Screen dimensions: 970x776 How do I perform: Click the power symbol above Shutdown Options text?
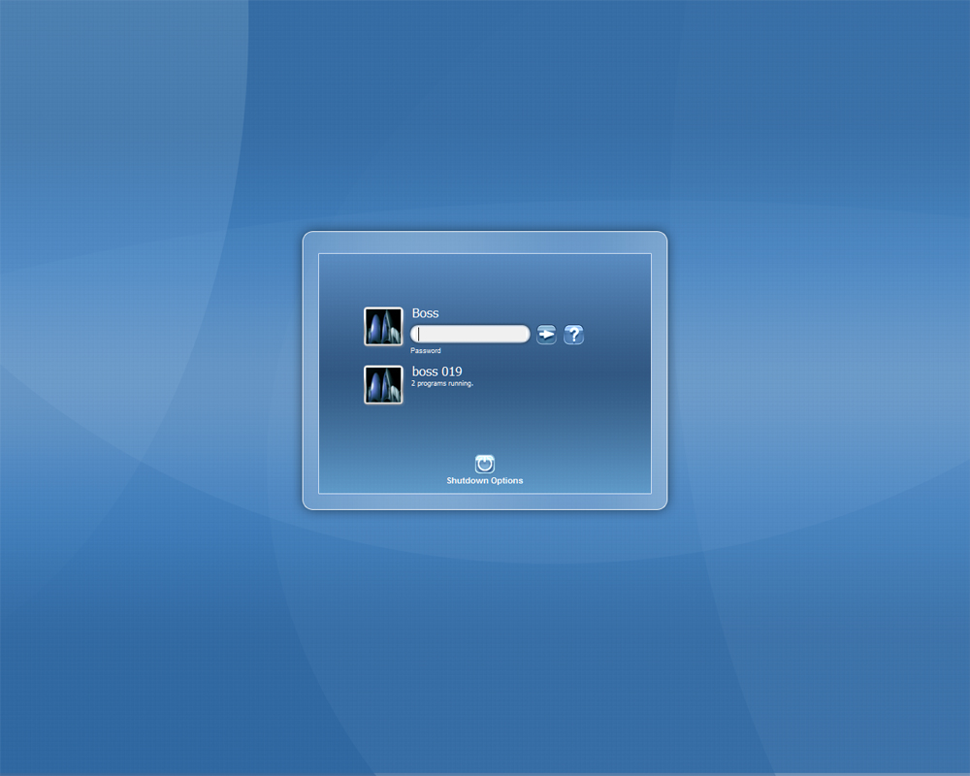pos(484,463)
